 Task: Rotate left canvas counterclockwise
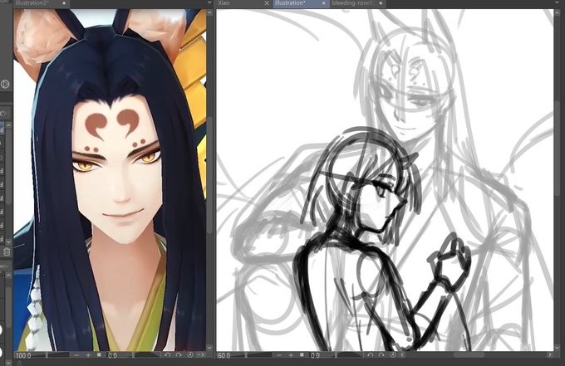pyautogui.click(x=168, y=355)
